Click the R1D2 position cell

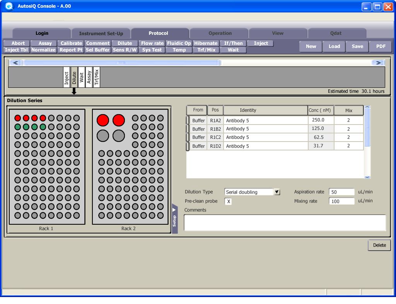tap(215, 146)
